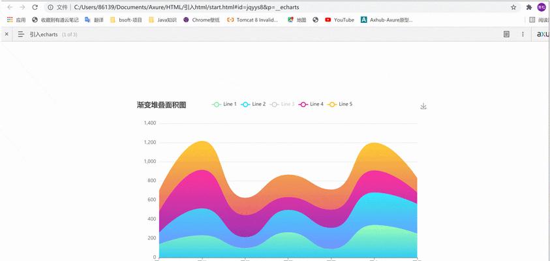Open the Axhub-Axure原型 bookmark
This screenshot has height=261, width=550.
coord(386,20)
